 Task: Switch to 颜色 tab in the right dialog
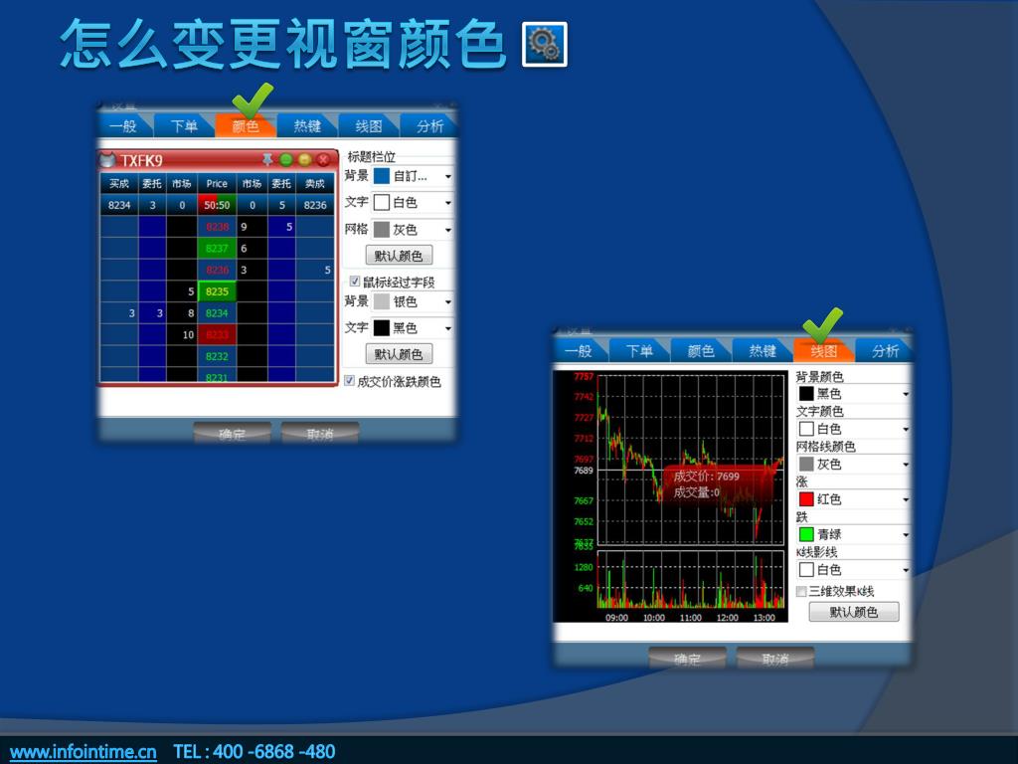pyautogui.click(x=701, y=351)
